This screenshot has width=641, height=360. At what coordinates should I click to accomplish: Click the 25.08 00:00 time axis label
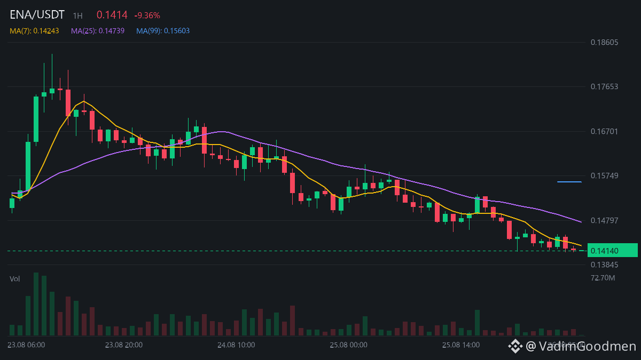click(348, 345)
